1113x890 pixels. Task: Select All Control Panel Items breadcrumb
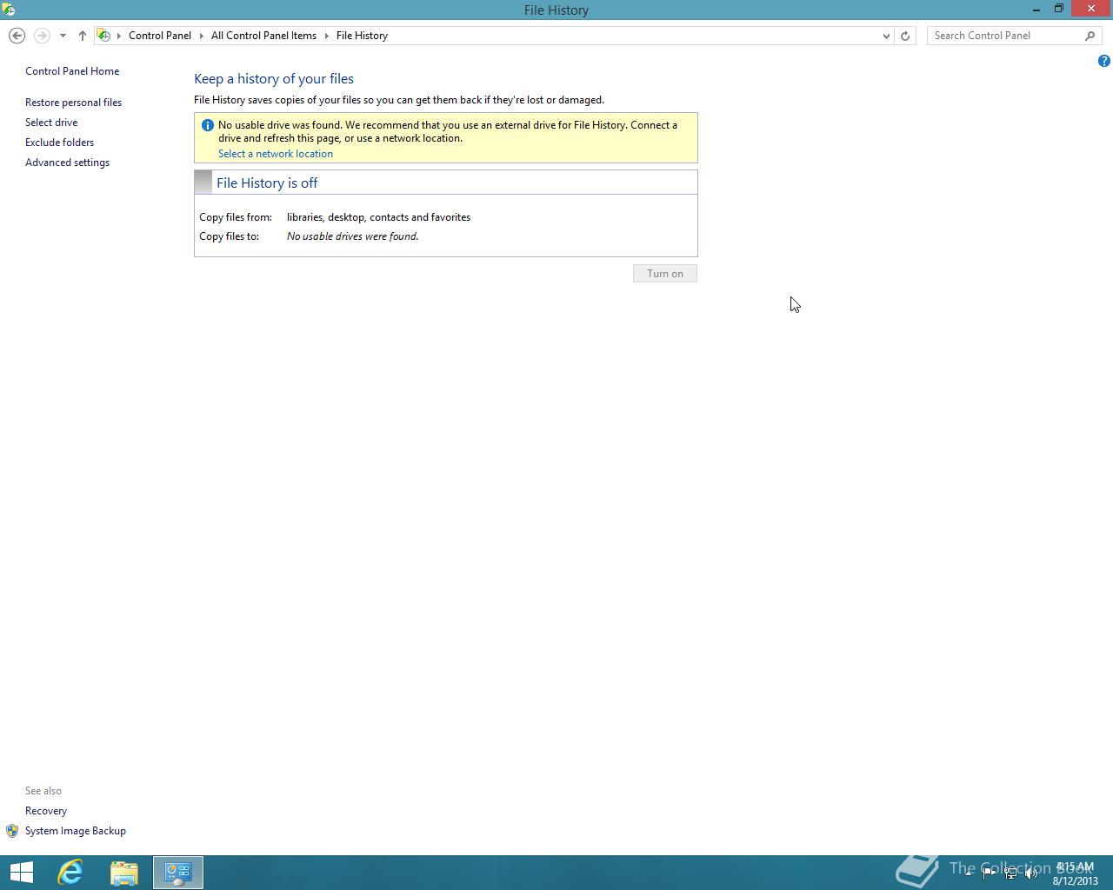tap(263, 36)
